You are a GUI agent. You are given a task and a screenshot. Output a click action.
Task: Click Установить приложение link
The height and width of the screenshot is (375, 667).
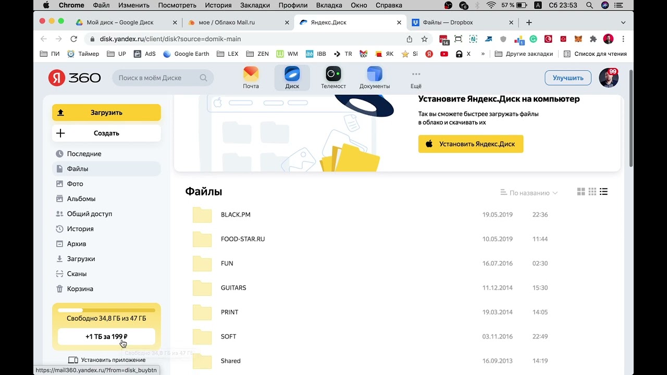pos(107,360)
